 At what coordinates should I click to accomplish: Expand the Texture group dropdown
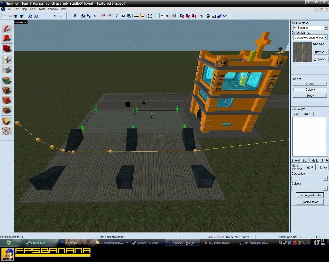[326, 28]
